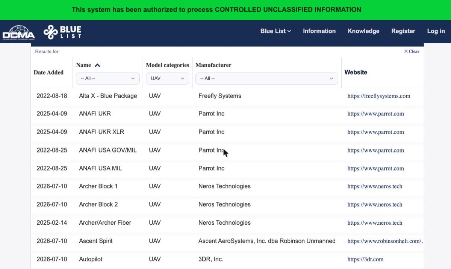Expand the Manufacturer filter dropdown

(x=267, y=79)
